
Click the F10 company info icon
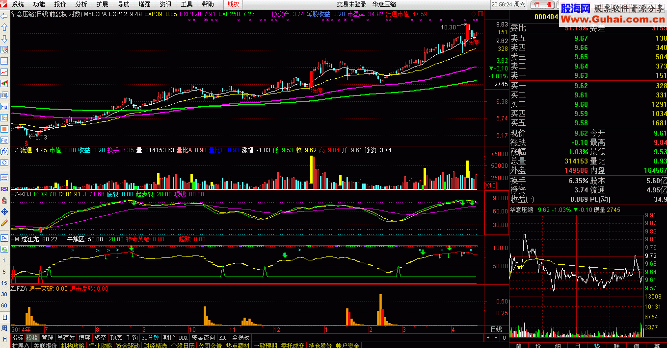click(x=4, y=106)
